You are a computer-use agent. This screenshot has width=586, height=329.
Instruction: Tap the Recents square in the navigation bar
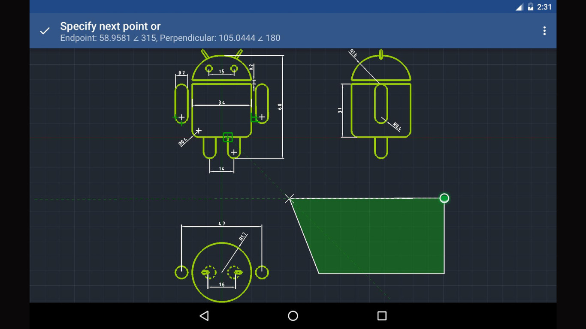click(381, 316)
